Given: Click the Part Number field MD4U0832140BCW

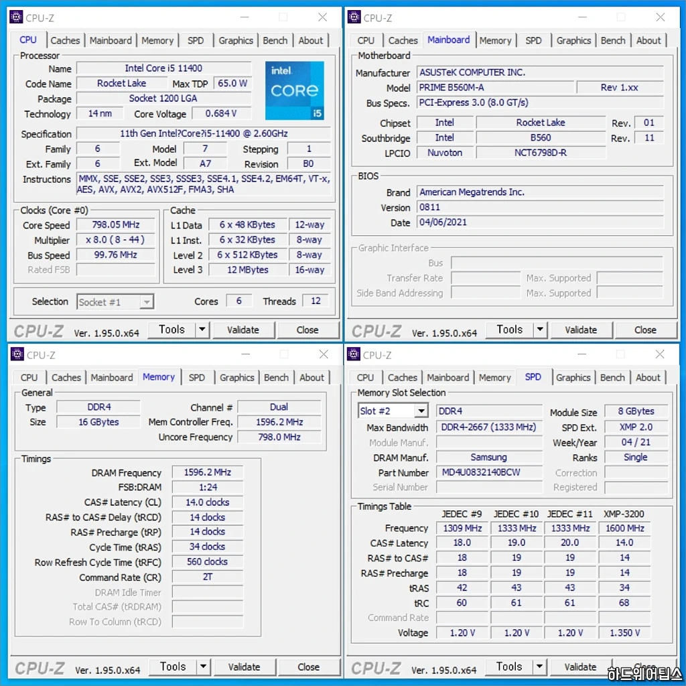Looking at the screenshot, I should click(x=489, y=472).
